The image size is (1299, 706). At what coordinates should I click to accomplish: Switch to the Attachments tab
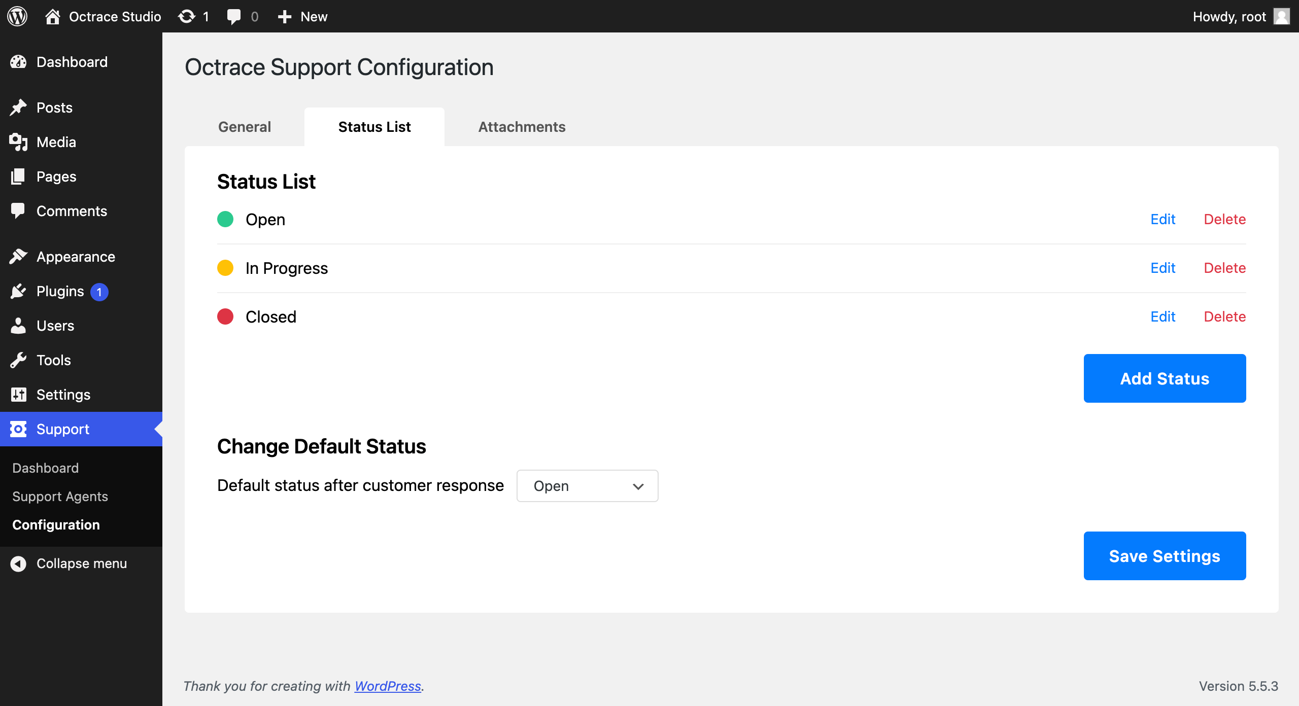522,127
